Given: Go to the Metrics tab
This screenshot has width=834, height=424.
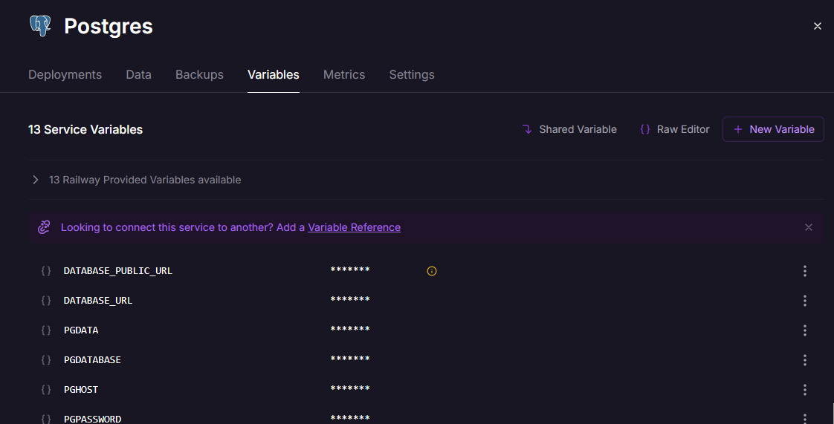Looking at the screenshot, I should pos(344,74).
